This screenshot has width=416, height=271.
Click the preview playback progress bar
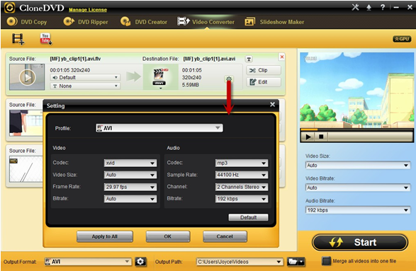pyautogui.click(x=356, y=129)
